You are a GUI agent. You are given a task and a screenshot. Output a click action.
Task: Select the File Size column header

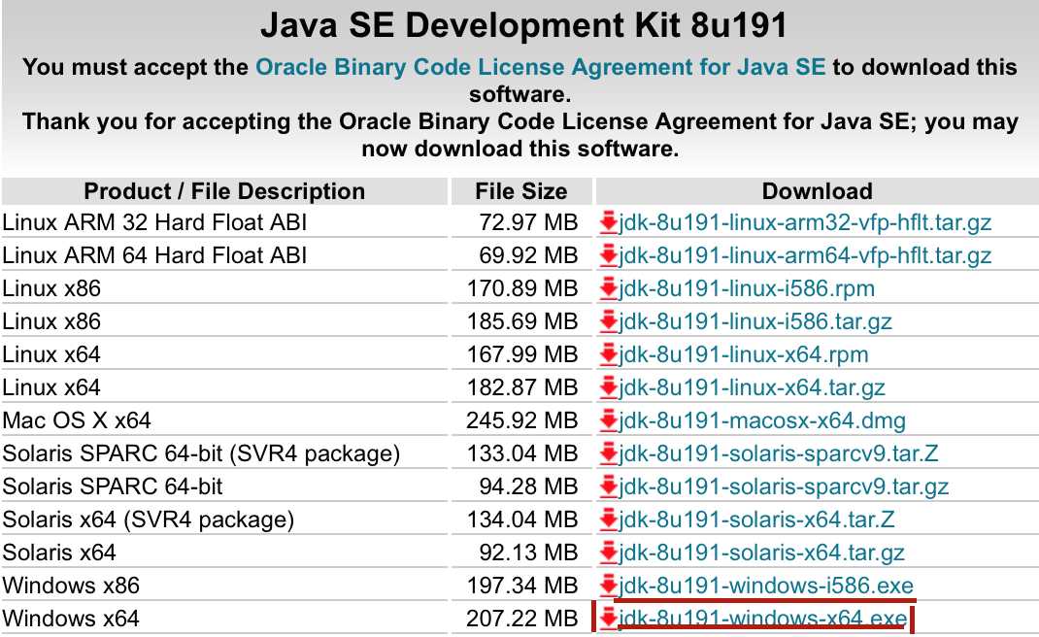click(x=521, y=191)
